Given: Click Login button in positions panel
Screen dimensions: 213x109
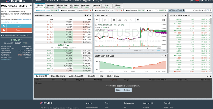Looking at the screenshot, I should [x=118, y=90].
